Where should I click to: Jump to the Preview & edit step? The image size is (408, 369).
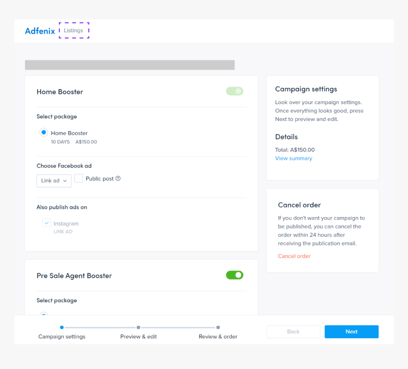(x=139, y=327)
